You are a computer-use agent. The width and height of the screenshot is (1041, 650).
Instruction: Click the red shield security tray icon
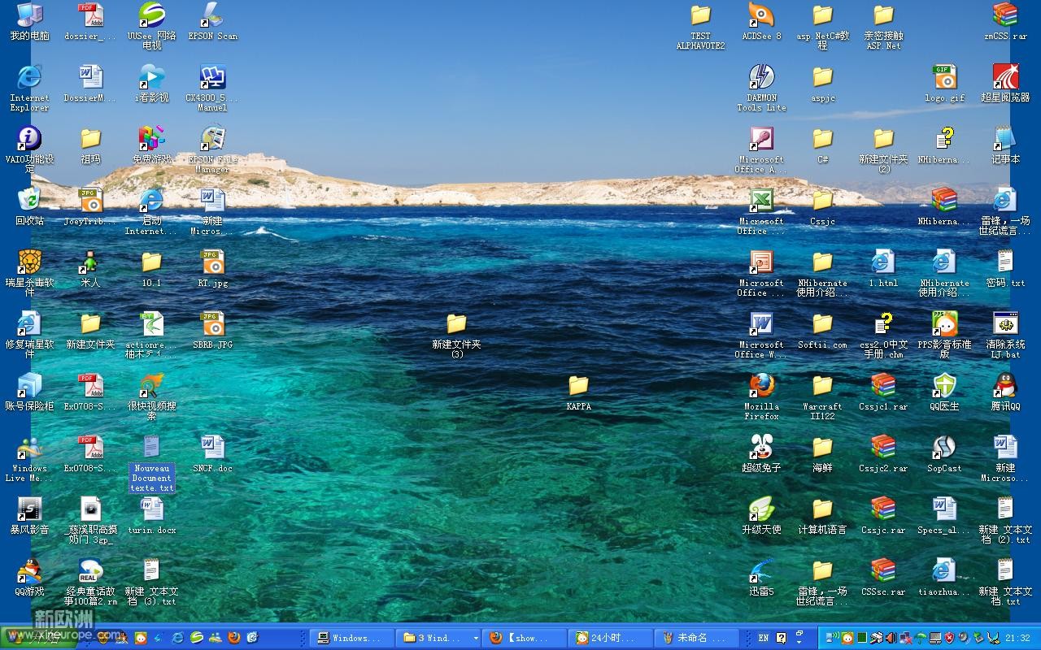click(949, 639)
